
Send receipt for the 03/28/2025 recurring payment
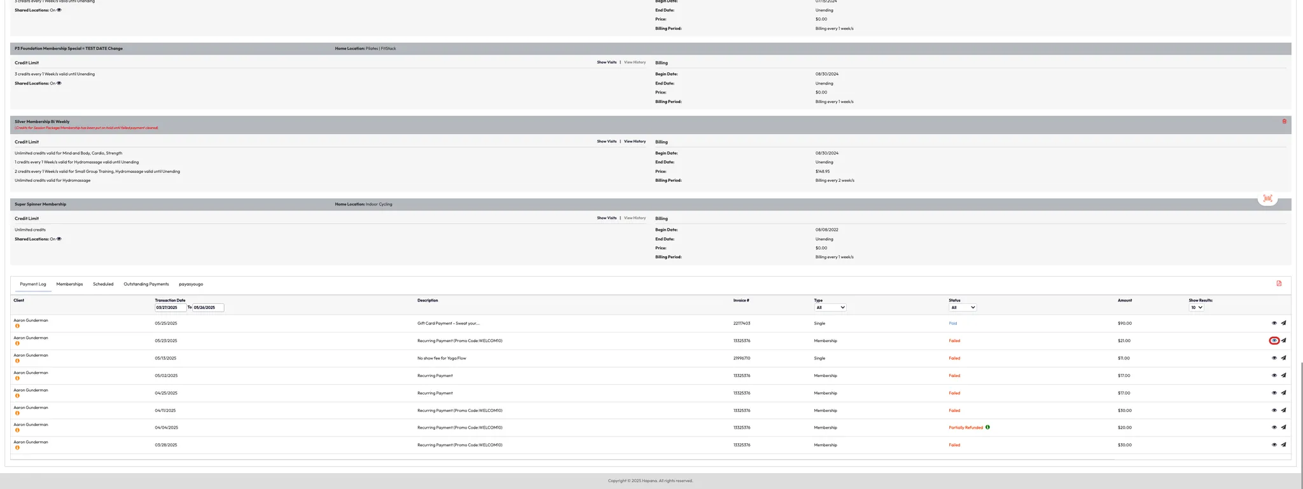[x=1283, y=445]
